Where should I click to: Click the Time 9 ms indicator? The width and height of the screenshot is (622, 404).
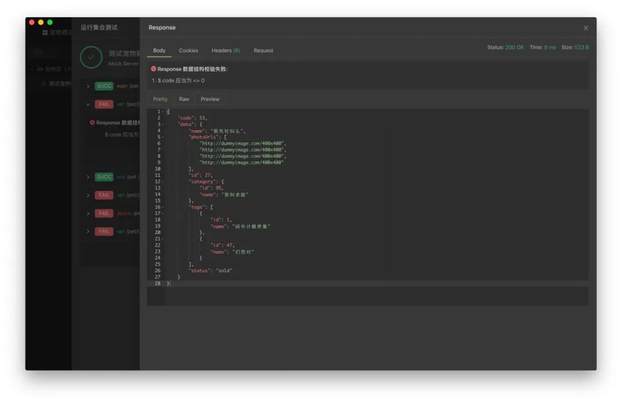(x=543, y=47)
